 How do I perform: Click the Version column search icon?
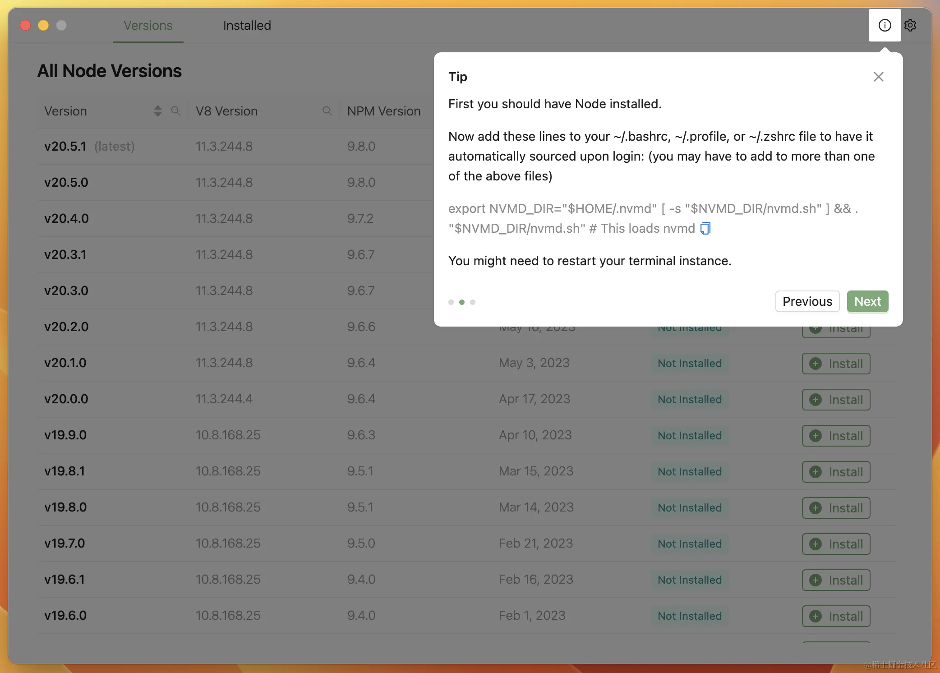176,111
